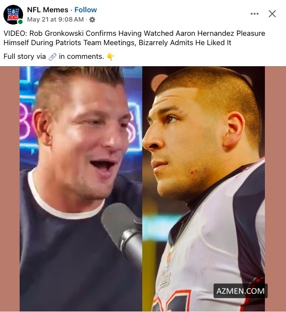Open left photo of man at microphone

[81, 189]
